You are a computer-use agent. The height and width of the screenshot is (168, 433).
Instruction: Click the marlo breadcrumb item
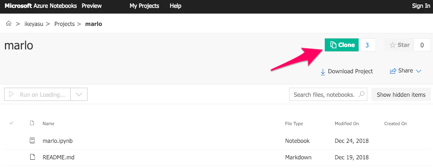coord(94,24)
